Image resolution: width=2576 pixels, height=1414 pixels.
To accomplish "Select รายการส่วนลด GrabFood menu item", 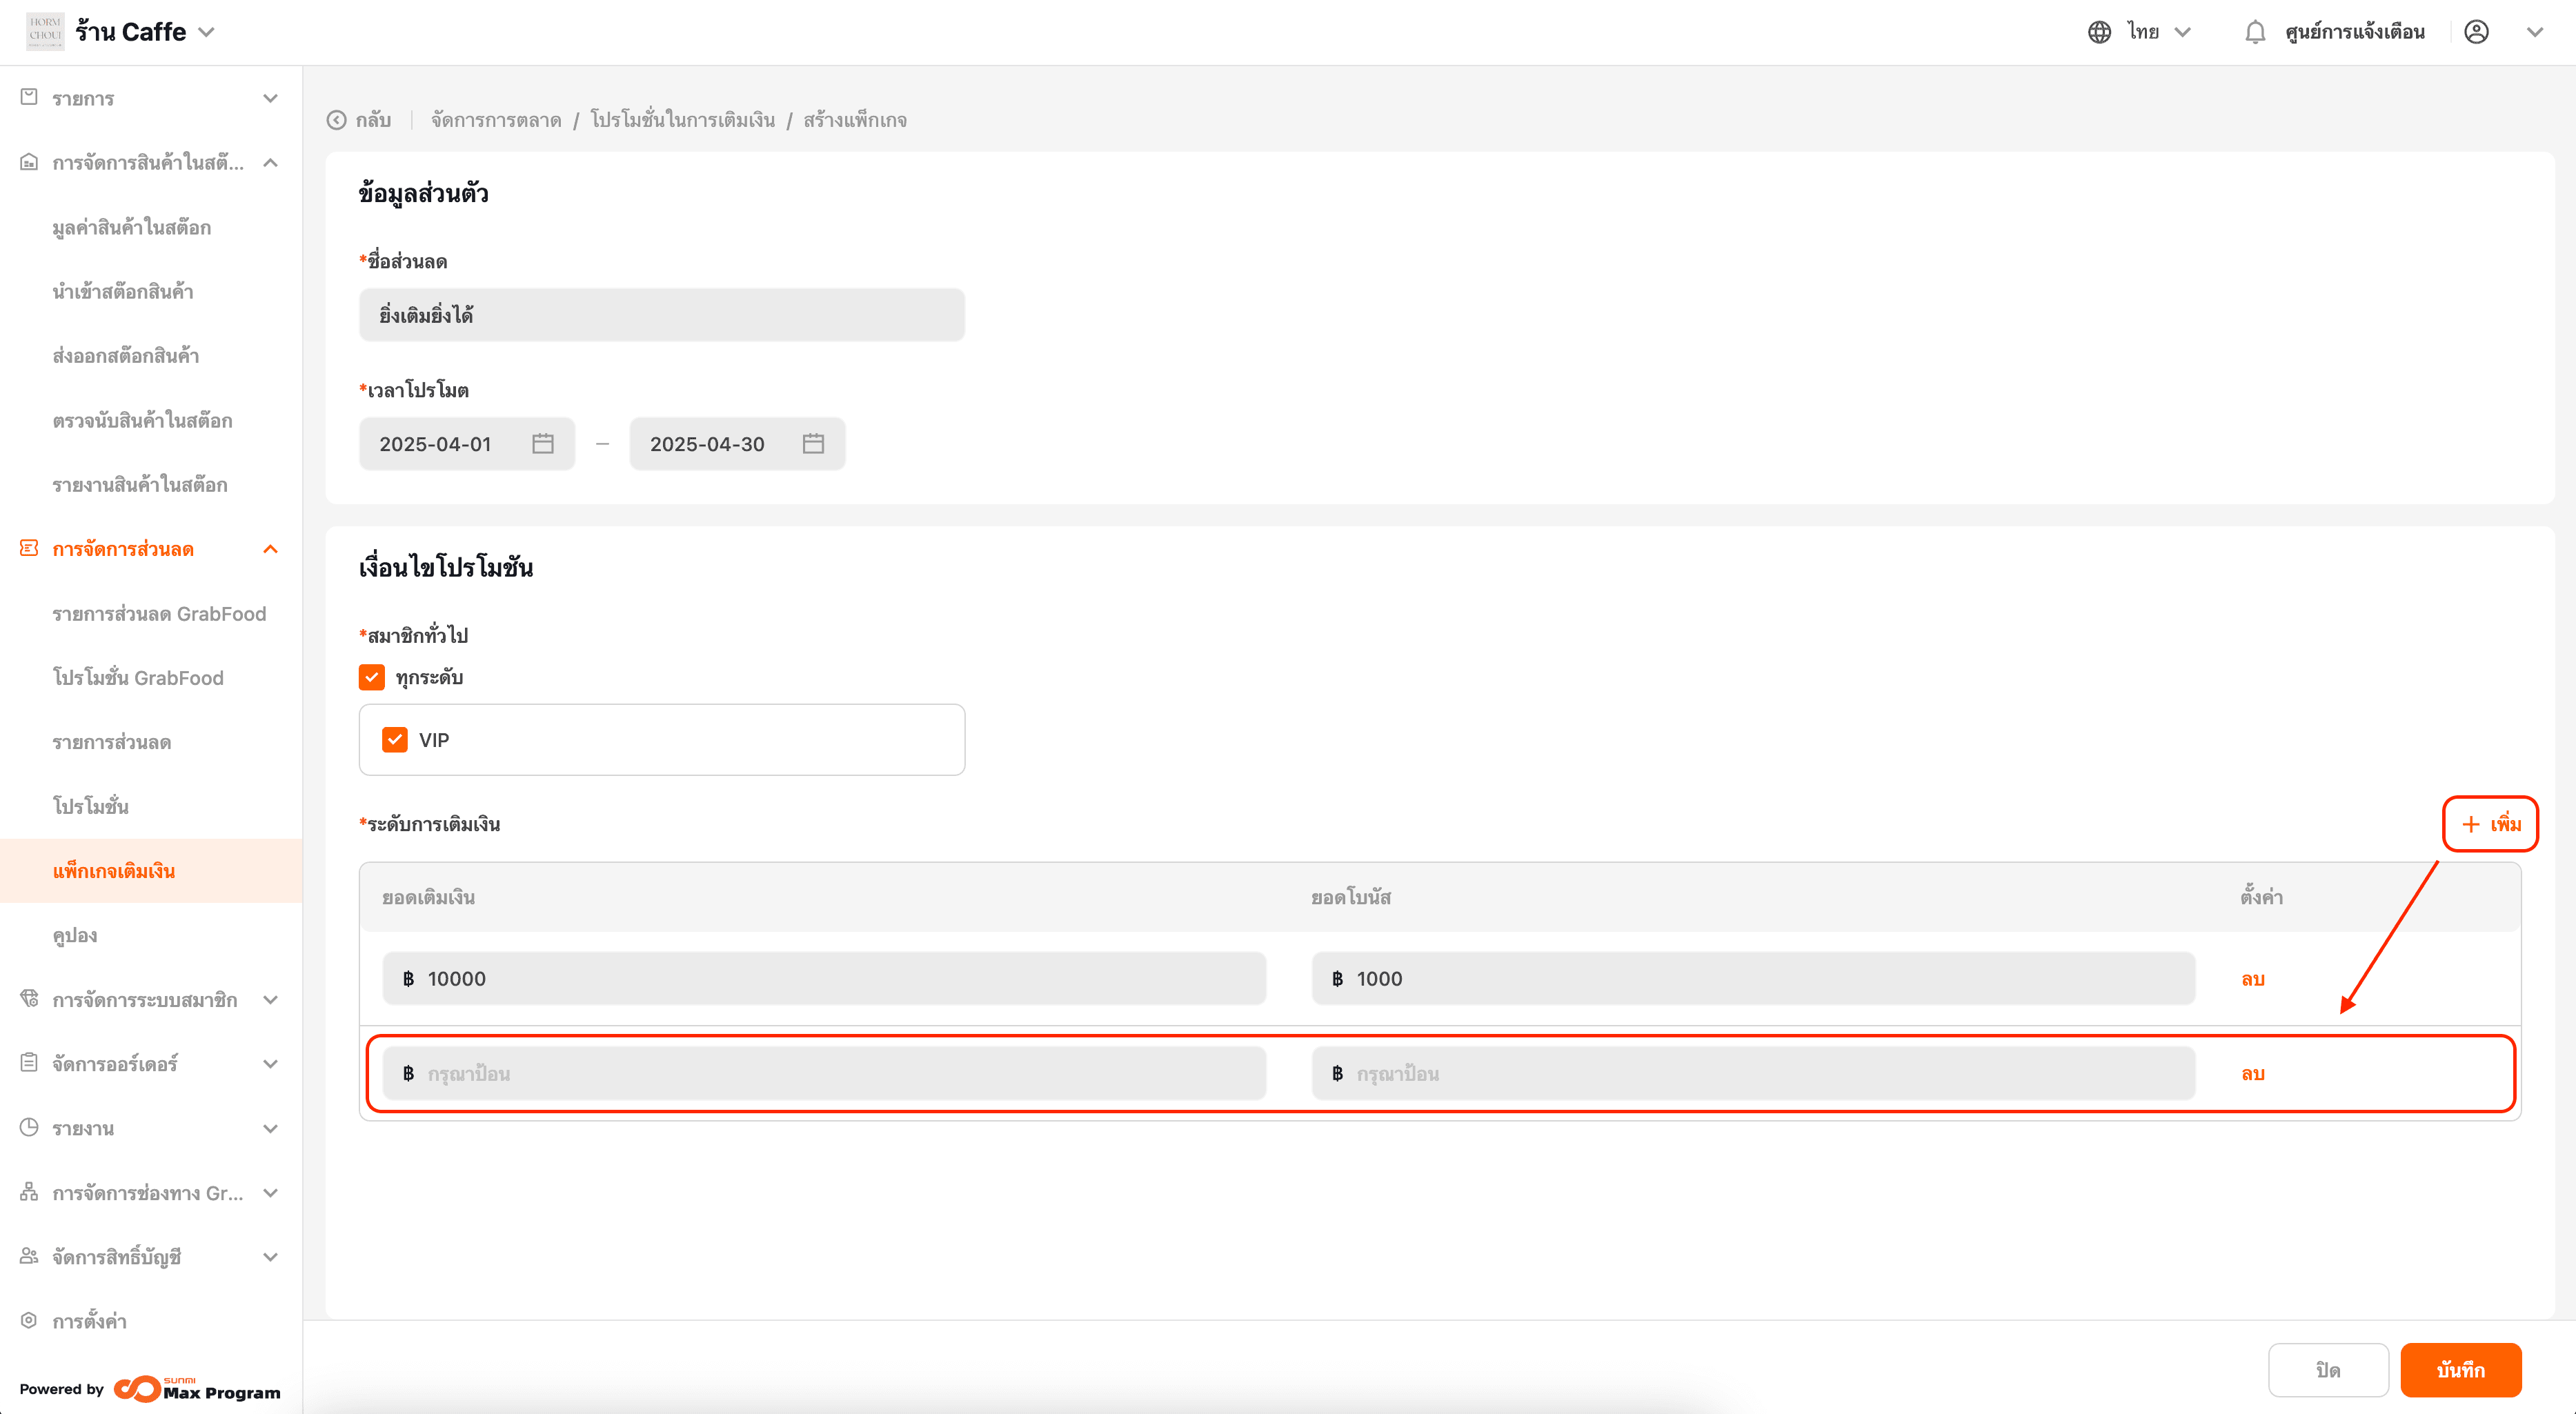I will pos(159,614).
